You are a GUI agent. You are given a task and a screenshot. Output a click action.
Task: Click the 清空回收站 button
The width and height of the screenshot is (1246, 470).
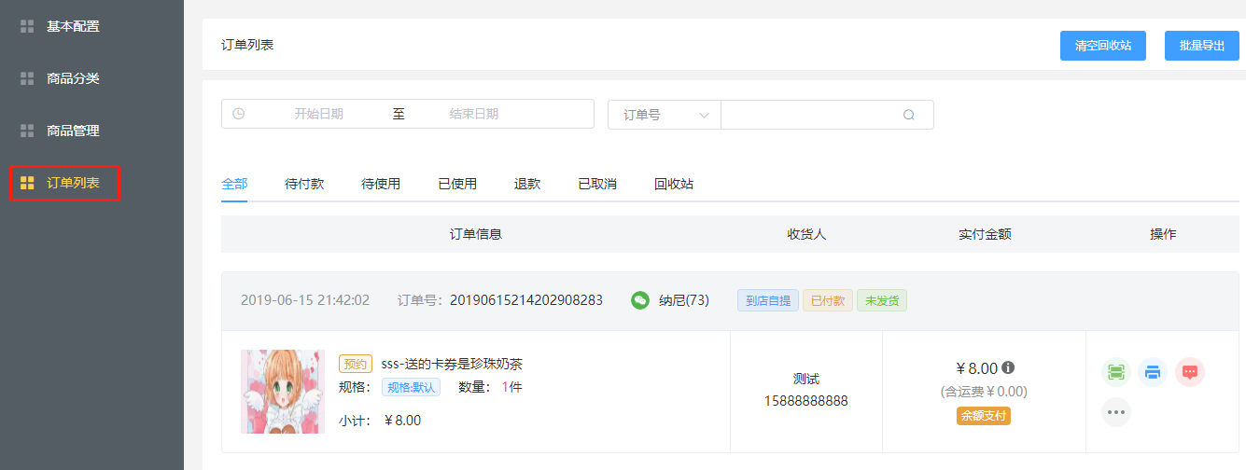coord(1103,46)
